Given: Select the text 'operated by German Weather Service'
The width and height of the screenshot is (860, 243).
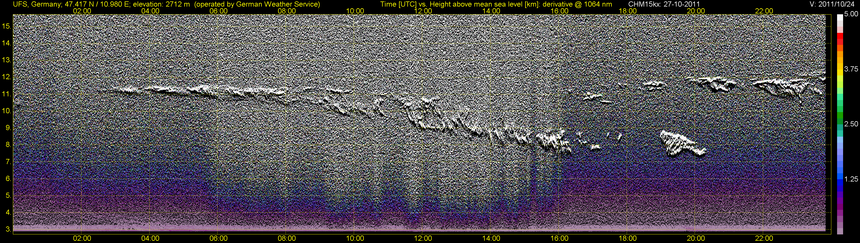Looking at the screenshot, I should [257, 4].
